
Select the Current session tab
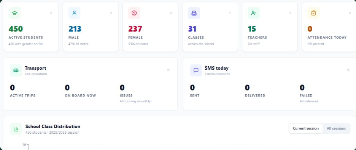coord(305,128)
